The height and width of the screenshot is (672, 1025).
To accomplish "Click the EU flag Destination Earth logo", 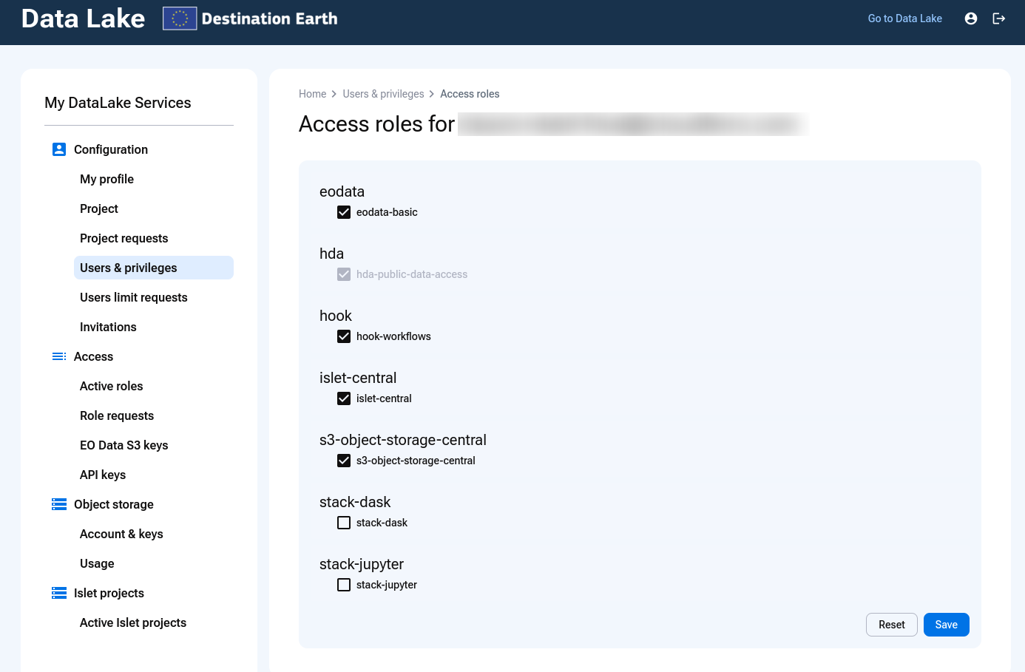I will click(x=251, y=18).
